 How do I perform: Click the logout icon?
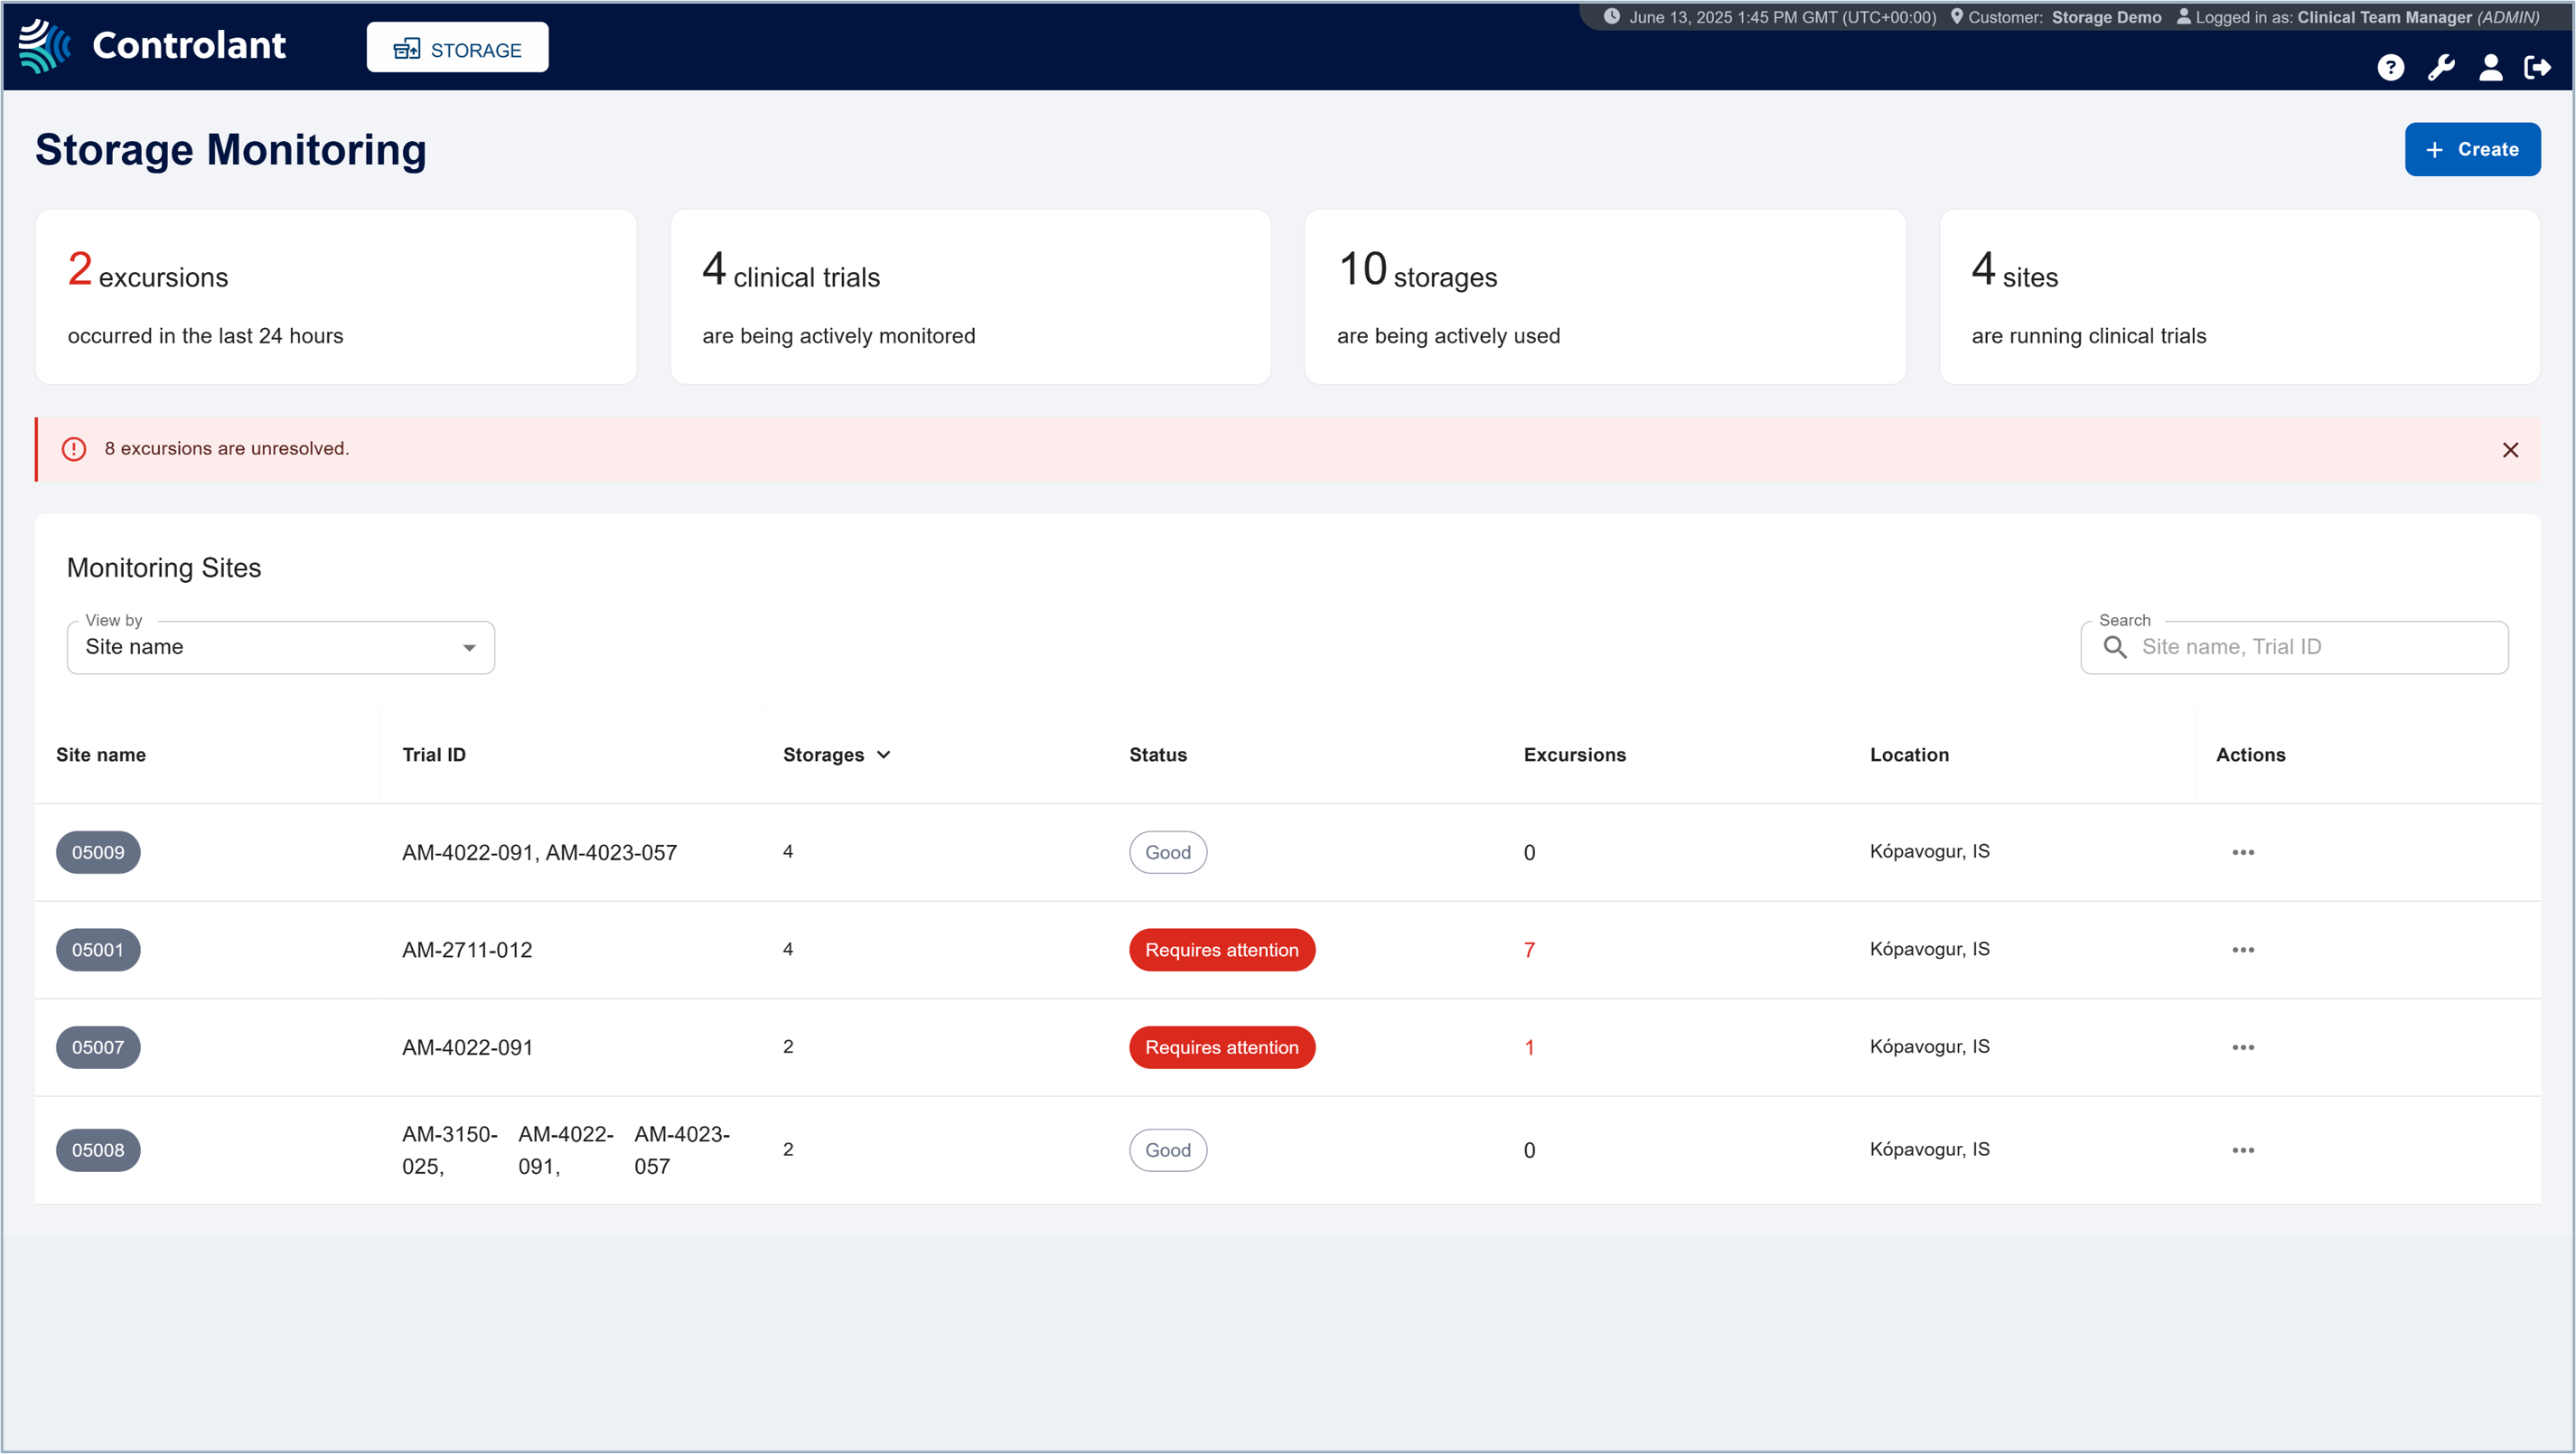click(x=2537, y=67)
